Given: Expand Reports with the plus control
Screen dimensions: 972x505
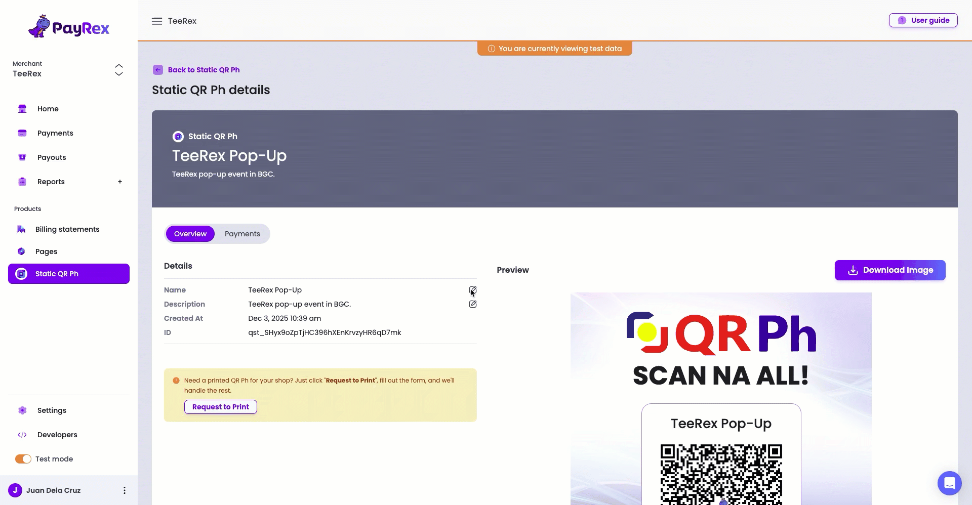Looking at the screenshot, I should coord(120,182).
